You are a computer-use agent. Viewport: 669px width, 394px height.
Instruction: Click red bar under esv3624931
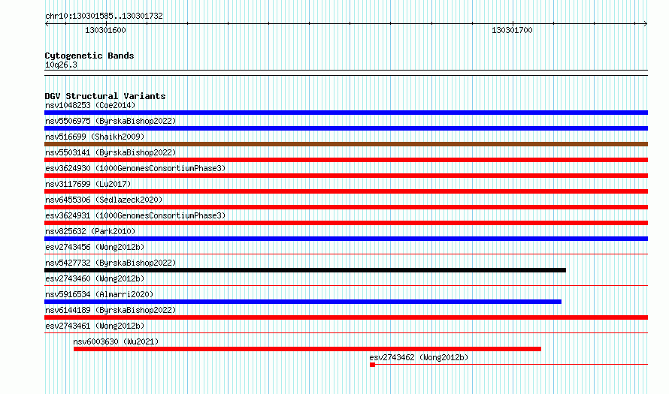346,223
